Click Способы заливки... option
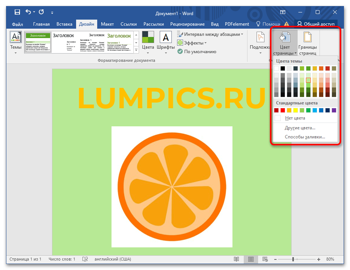Screen dimensions: 350x270 coord(304,137)
